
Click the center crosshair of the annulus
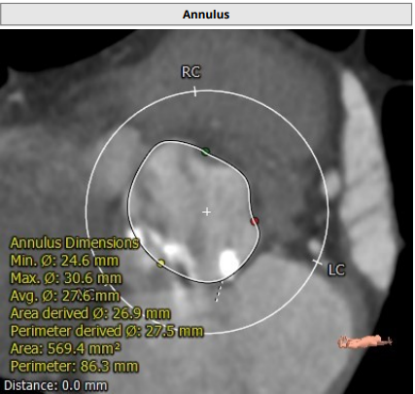pos(207,212)
